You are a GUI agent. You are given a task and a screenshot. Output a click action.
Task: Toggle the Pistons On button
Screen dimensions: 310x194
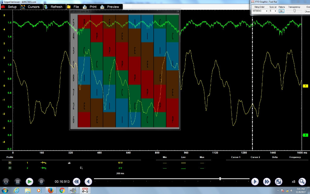point(281,11)
